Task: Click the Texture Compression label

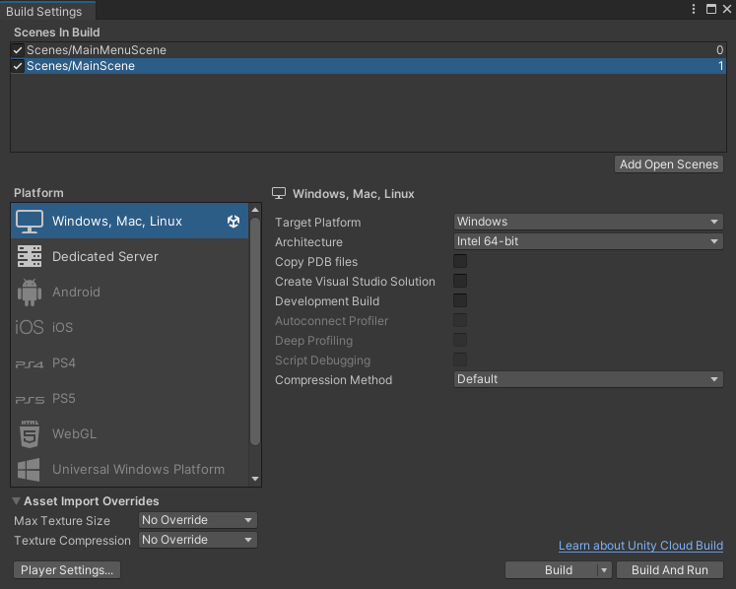Action: click(72, 541)
